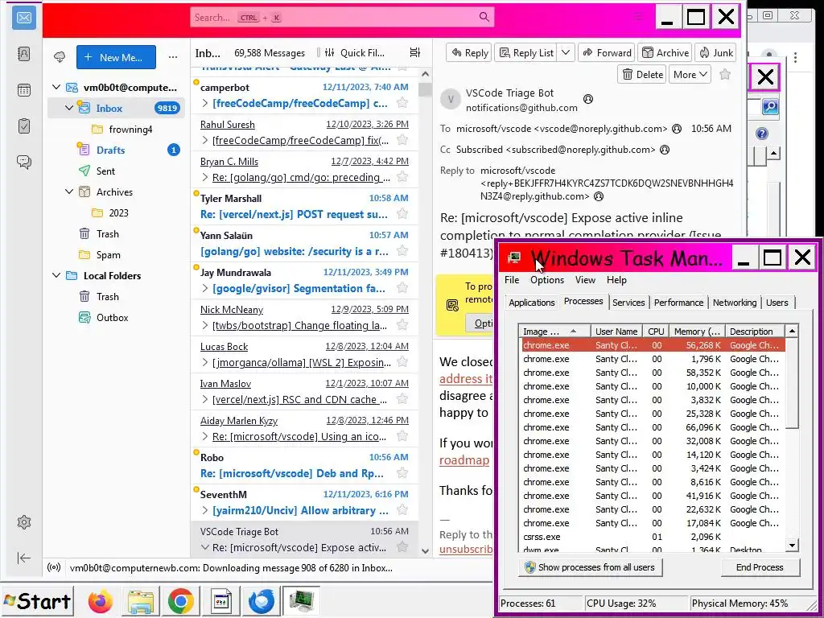Star the SeventhM message
This screenshot has width=824, height=618.
402,509
